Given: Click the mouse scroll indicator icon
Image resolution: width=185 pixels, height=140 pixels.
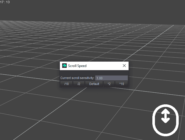Looking at the screenshot, I should click(166, 120).
